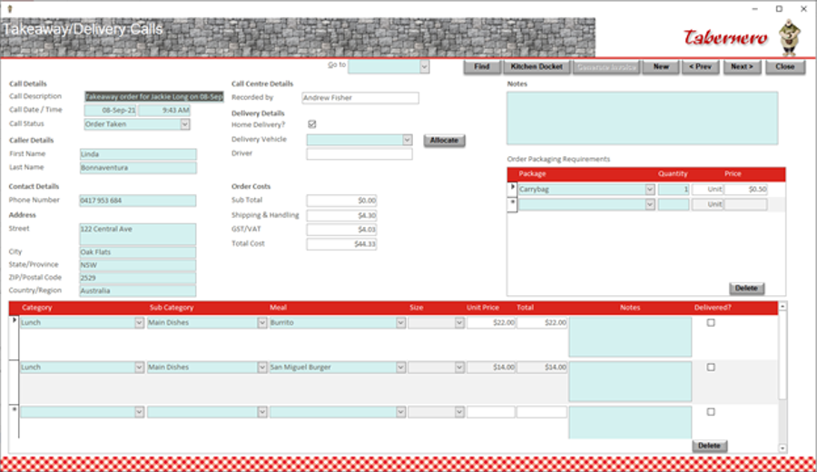This screenshot has height=472, width=817.
Task: Open Category dropdown for Burrito row
Action: (x=139, y=322)
